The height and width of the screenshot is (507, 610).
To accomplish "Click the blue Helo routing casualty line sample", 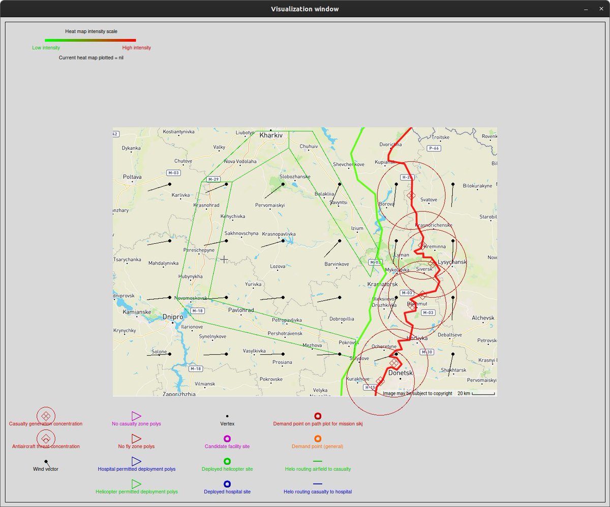I will (318, 484).
